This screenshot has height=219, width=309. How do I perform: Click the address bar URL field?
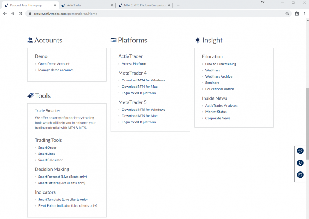pos(158,14)
